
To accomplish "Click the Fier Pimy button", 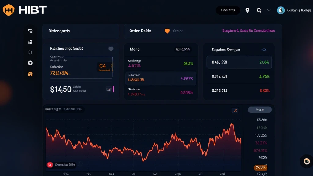I will [x=228, y=10].
